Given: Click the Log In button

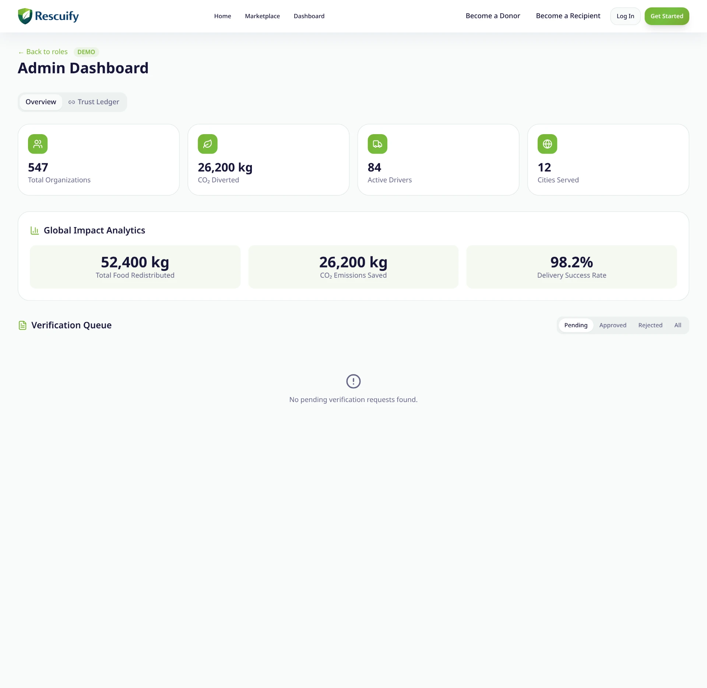Looking at the screenshot, I should click(x=625, y=16).
